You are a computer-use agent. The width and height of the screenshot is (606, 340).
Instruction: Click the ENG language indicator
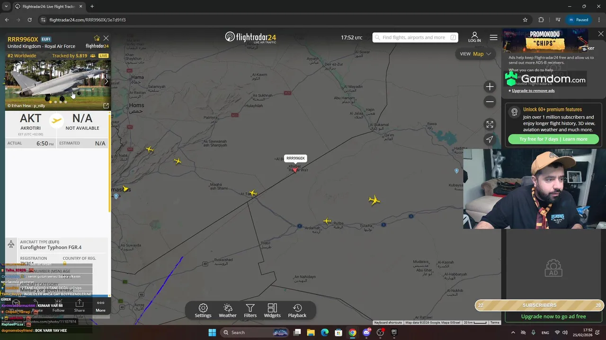pos(545,332)
